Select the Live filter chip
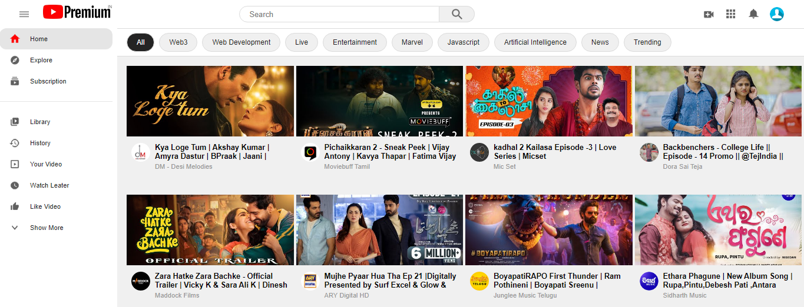This screenshot has width=804, height=307. [x=302, y=42]
